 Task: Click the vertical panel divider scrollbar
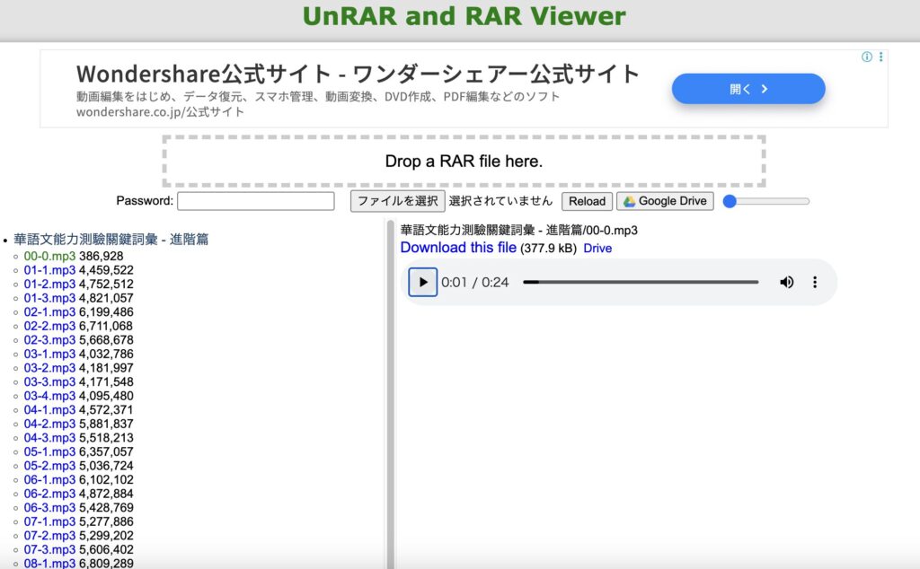click(x=391, y=395)
